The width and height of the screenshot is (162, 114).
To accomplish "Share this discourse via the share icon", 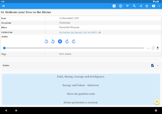I will (x=141, y=6).
